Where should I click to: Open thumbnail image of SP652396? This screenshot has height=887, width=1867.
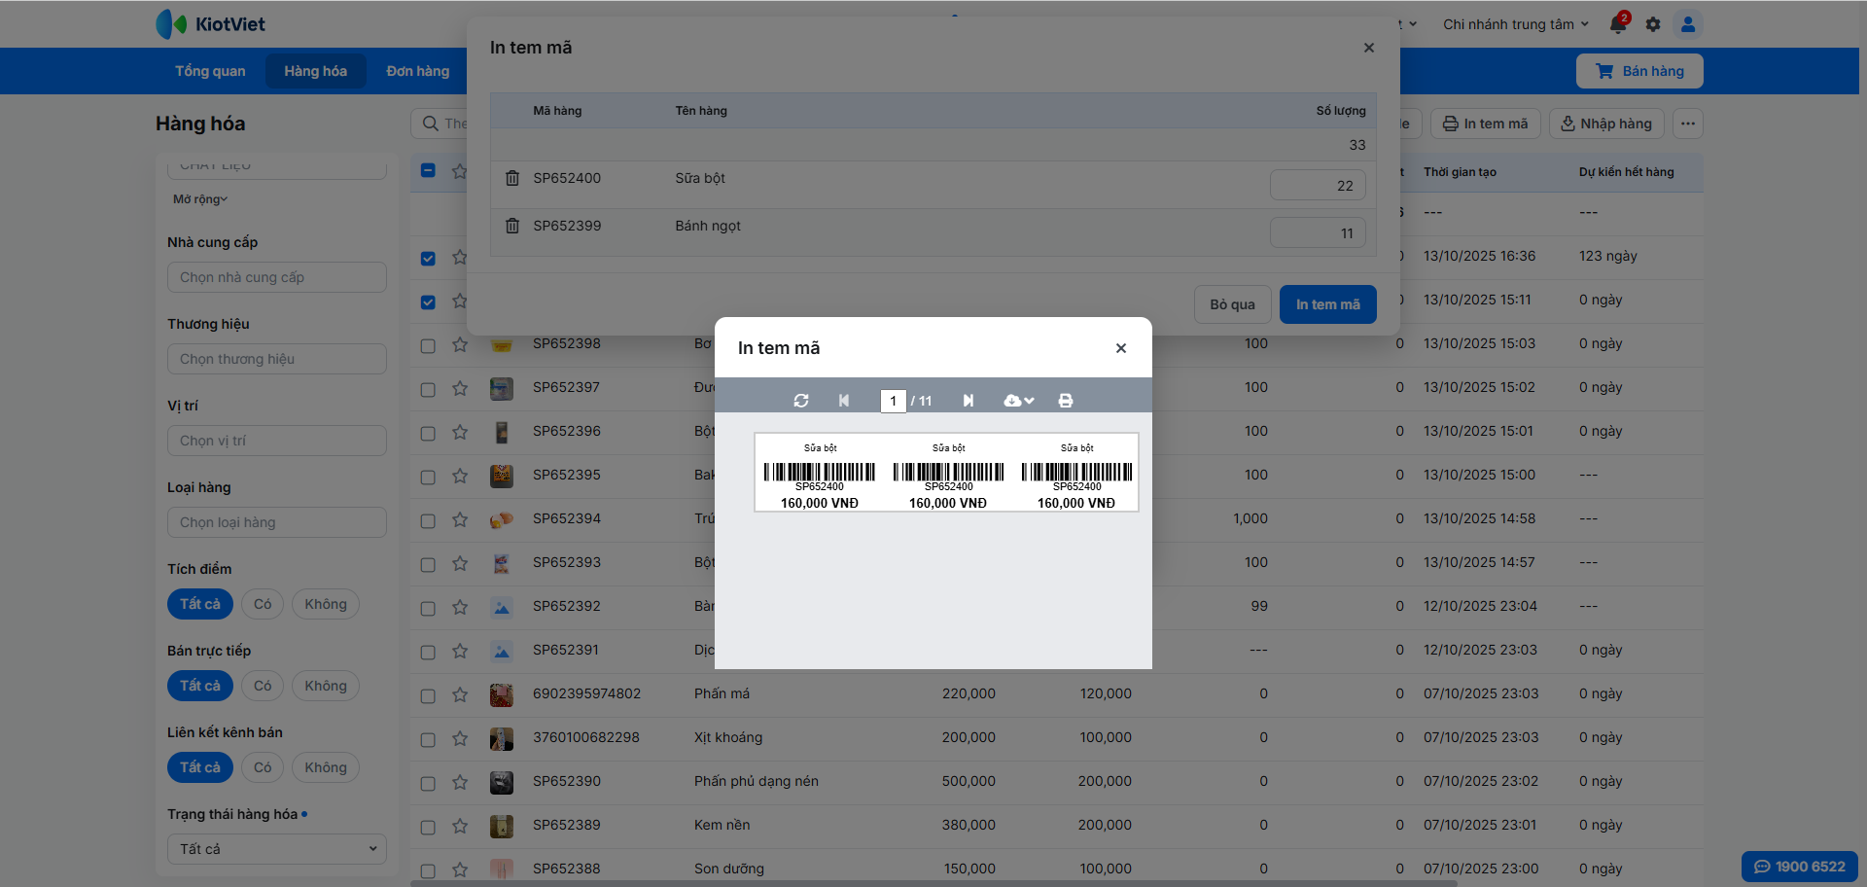[502, 432]
